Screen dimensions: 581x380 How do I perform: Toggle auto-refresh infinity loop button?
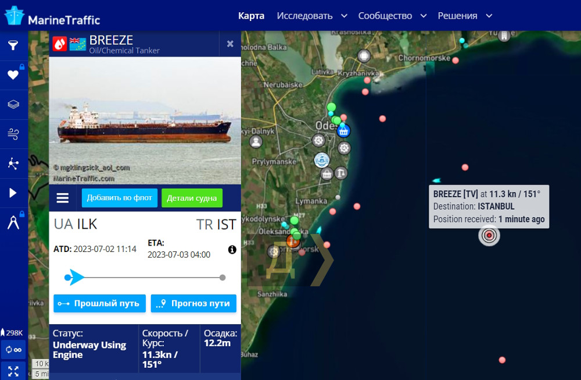click(x=13, y=350)
